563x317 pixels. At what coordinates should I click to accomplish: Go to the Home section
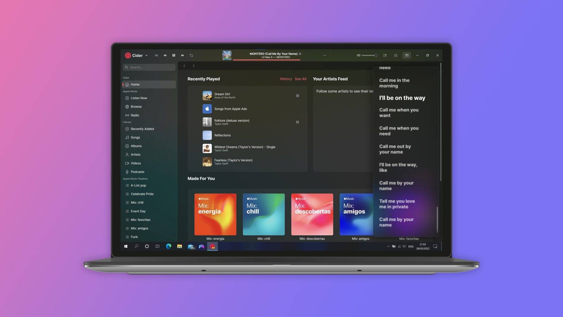point(135,84)
